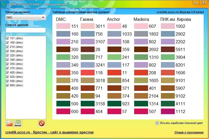Click the Anchor 923 green swatch
Screen dimensions: 209x139
[114, 104]
